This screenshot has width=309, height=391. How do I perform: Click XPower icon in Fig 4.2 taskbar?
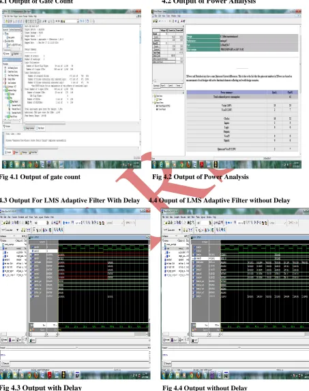pos(215,164)
